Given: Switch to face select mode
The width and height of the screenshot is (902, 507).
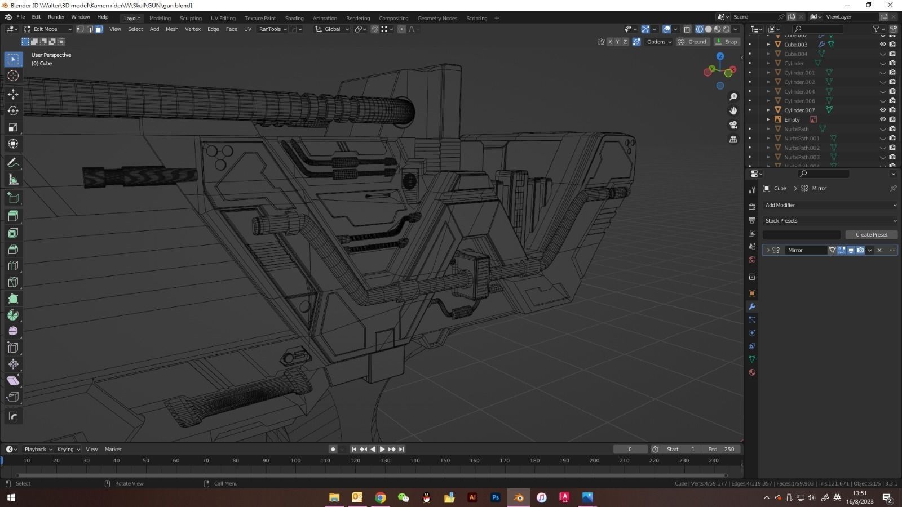Looking at the screenshot, I should pos(99,29).
